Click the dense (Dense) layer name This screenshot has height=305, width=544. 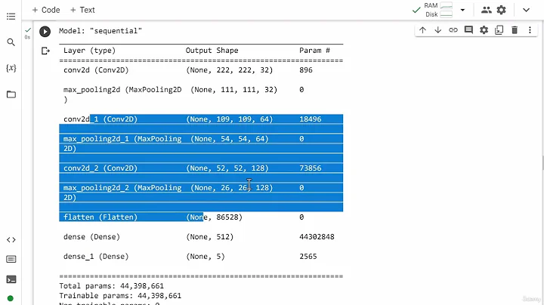[91, 237]
